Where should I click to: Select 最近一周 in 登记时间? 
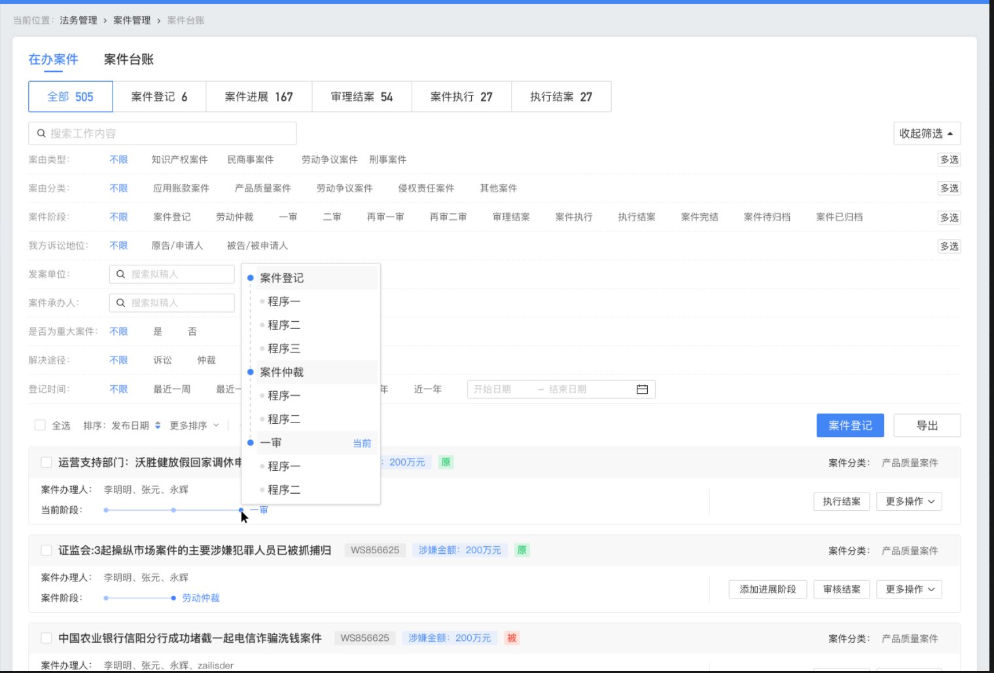(x=172, y=389)
